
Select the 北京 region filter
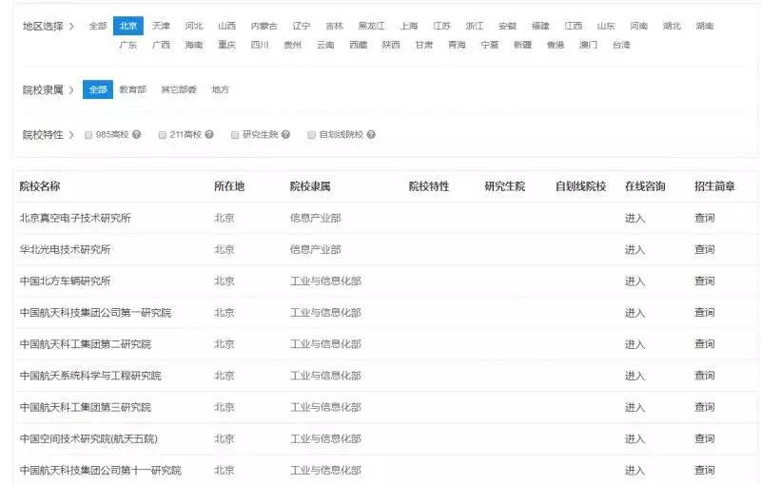point(128,26)
